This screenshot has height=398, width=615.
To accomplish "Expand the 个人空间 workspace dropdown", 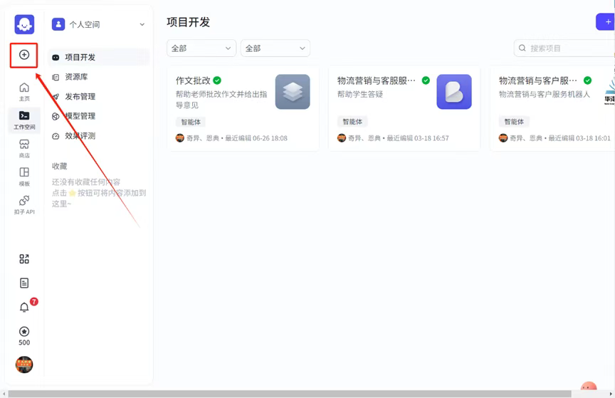I will (x=98, y=24).
